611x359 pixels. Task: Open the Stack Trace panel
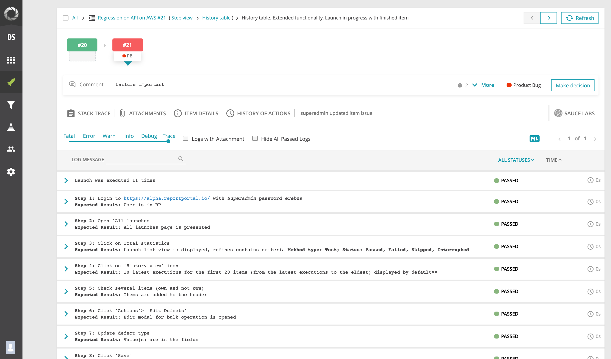(89, 113)
